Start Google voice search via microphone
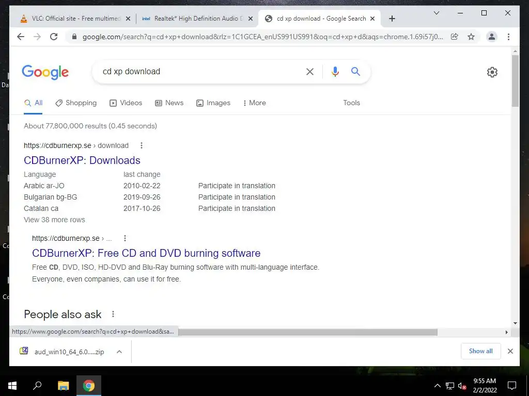 coord(335,71)
